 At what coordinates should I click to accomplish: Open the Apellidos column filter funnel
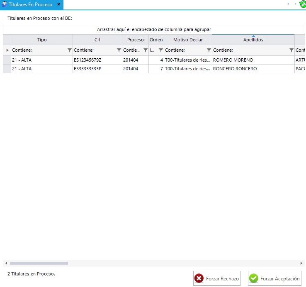(x=291, y=50)
